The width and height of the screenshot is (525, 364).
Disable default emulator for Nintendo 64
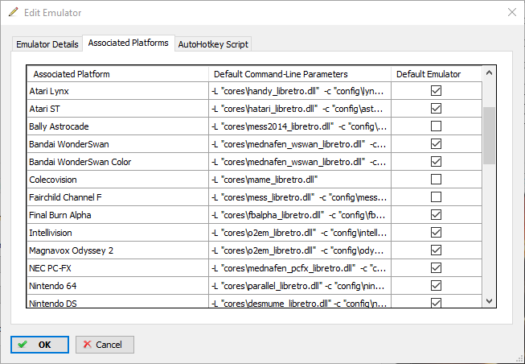point(436,286)
